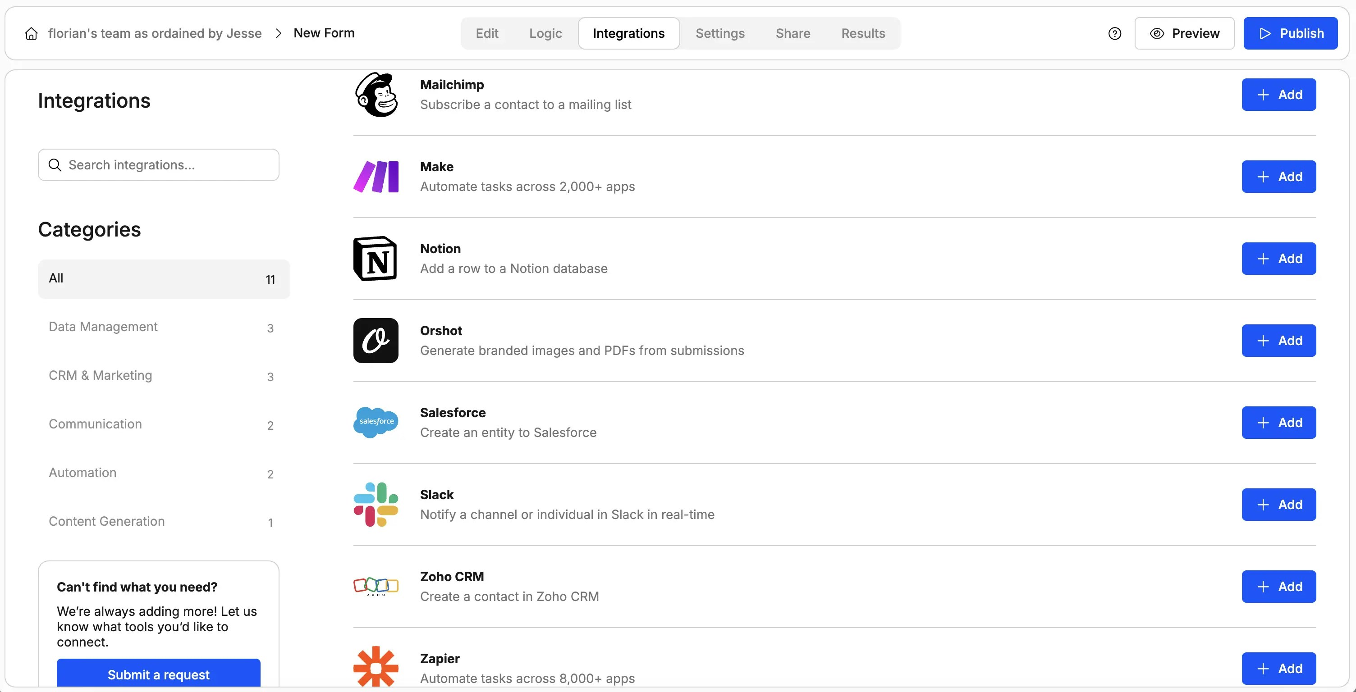Click the Zapier integration logo
Viewport: 1356px width, 692px height.
click(376, 667)
